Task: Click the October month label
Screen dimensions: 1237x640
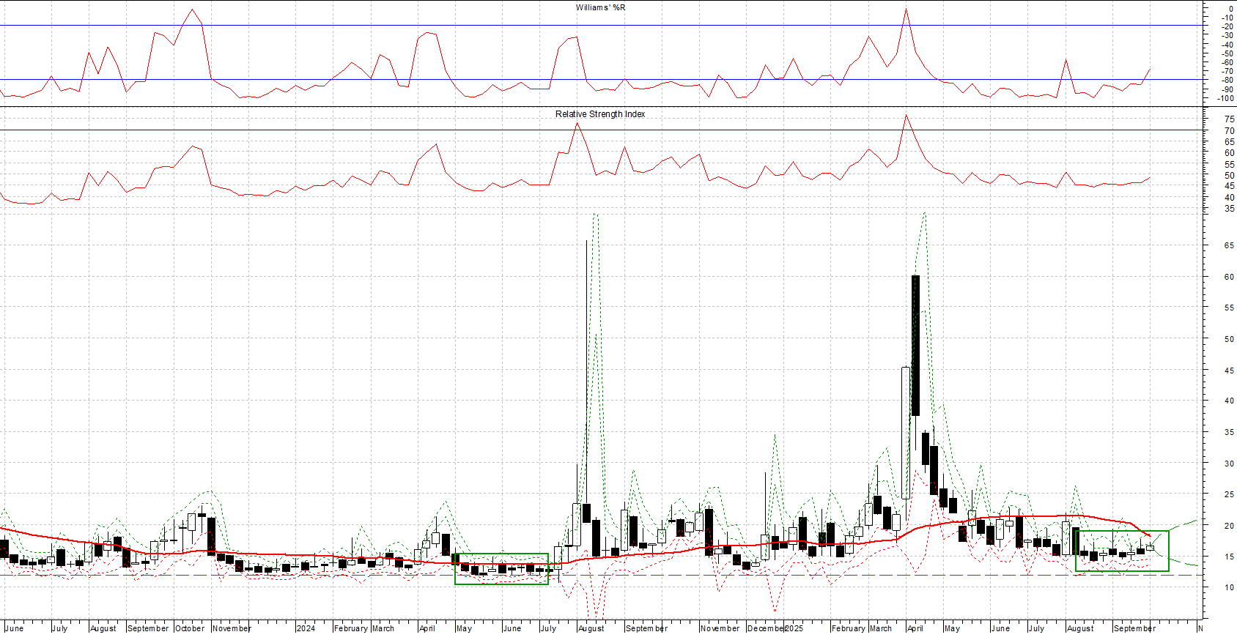Action: pyautogui.click(x=190, y=628)
